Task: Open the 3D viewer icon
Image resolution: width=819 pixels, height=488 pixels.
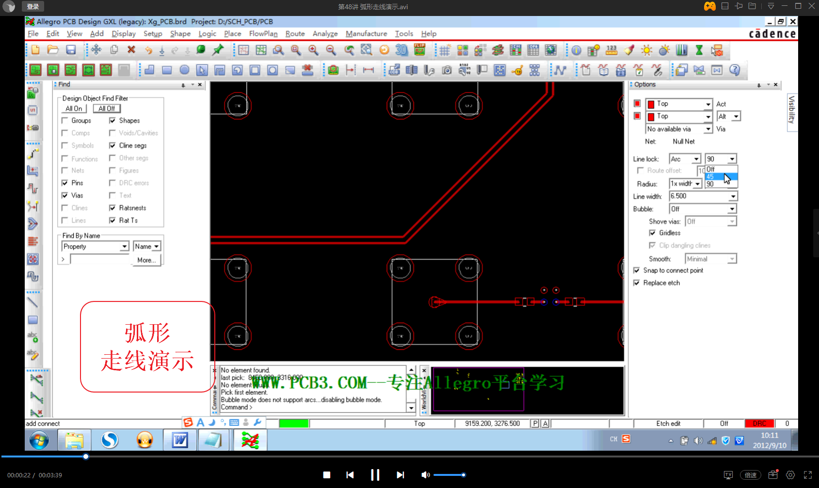Action: pos(401,50)
